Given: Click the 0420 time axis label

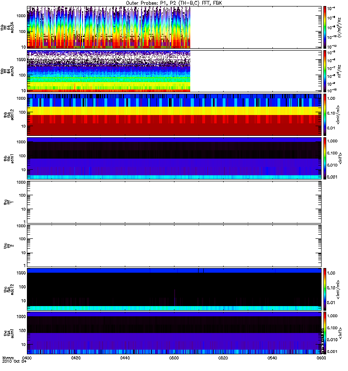Looking at the screenshot, I should pos(76,358).
